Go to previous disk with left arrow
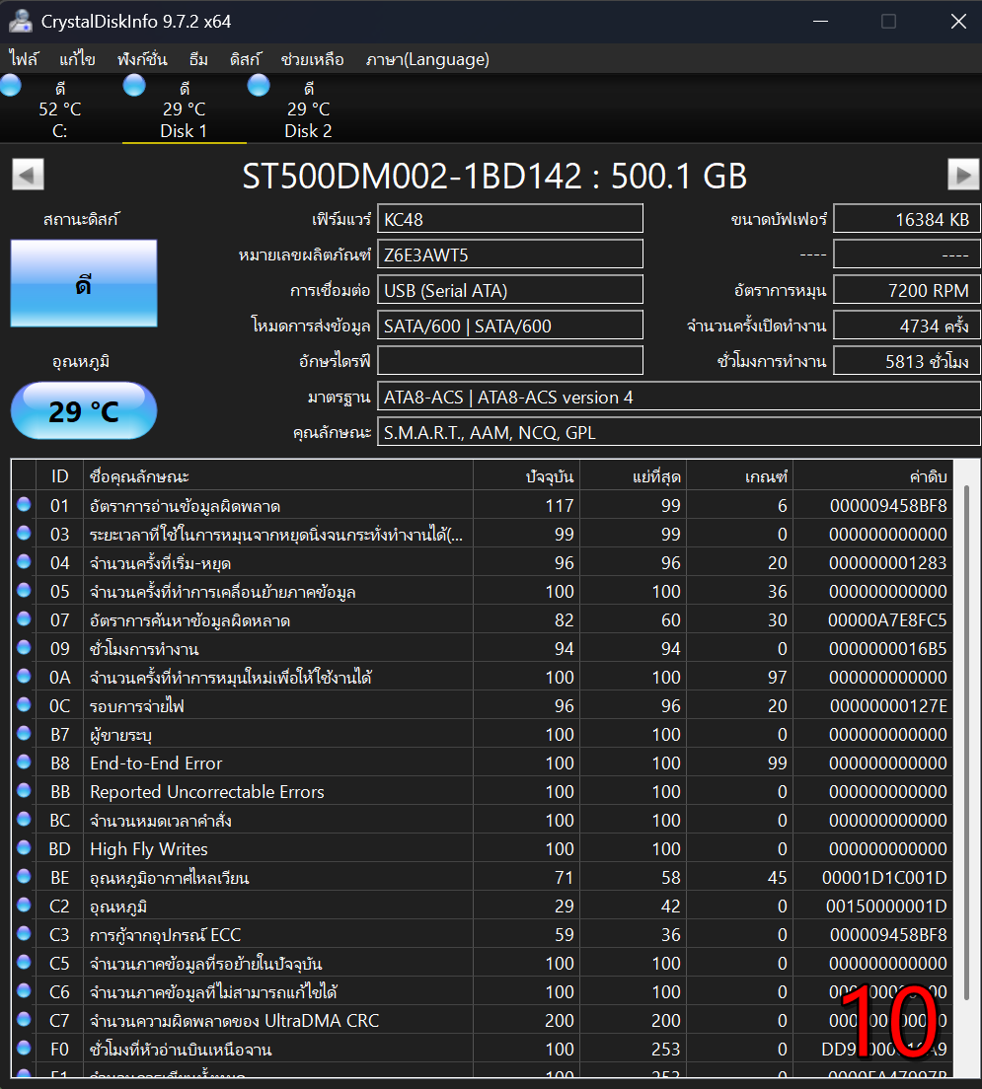Image resolution: width=982 pixels, height=1089 pixels. click(x=28, y=175)
